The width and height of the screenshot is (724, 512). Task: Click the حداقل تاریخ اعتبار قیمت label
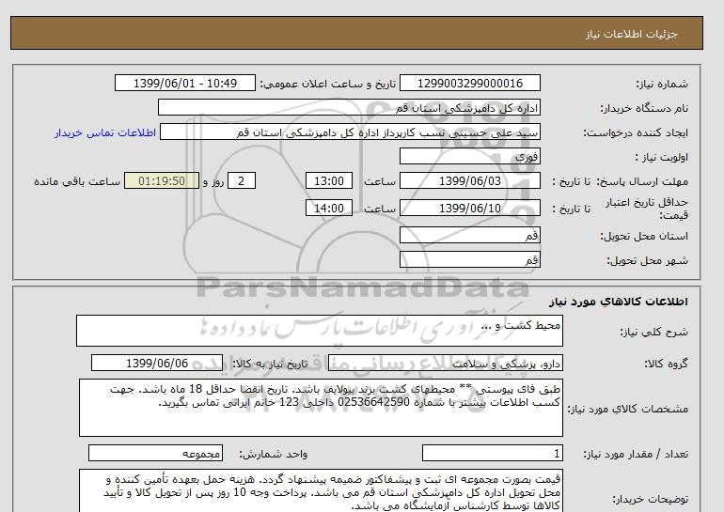647,209
